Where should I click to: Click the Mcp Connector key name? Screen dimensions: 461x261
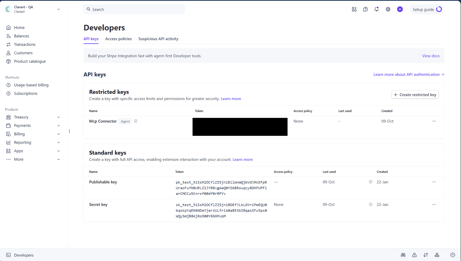[x=103, y=121]
